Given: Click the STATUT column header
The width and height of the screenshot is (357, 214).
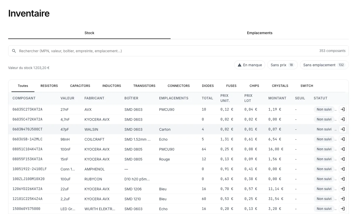Looking at the screenshot, I should coord(321,98).
